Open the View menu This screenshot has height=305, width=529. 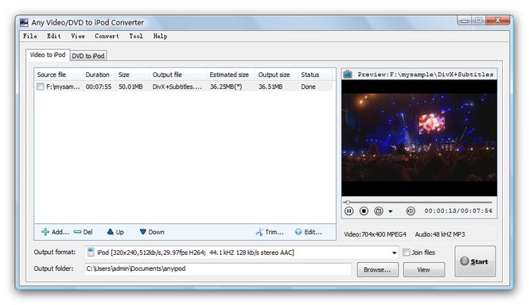click(78, 36)
